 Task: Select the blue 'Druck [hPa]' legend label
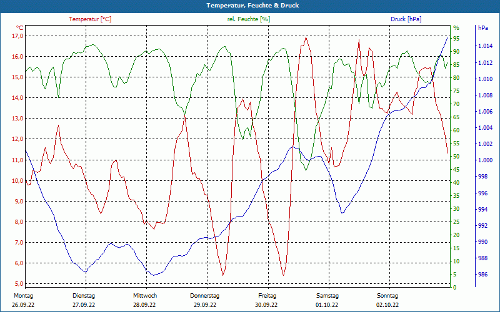[406, 19]
